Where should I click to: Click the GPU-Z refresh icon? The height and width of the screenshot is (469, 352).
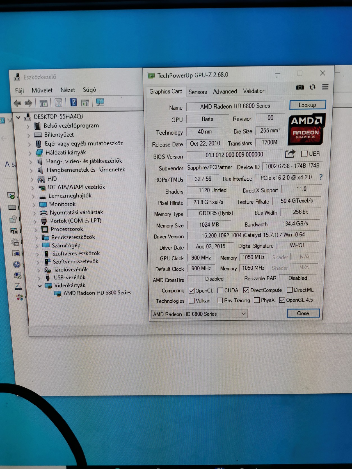click(312, 87)
